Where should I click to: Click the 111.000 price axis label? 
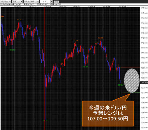tap(144, 53)
